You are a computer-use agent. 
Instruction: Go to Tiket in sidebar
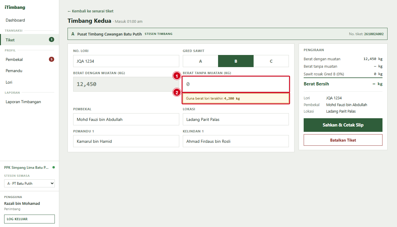point(29,40)
